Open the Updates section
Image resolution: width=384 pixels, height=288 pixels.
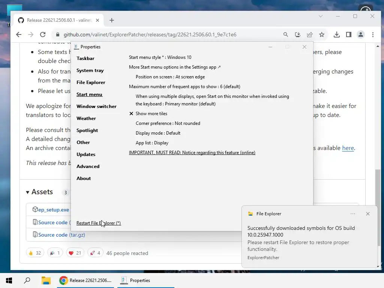86,154
